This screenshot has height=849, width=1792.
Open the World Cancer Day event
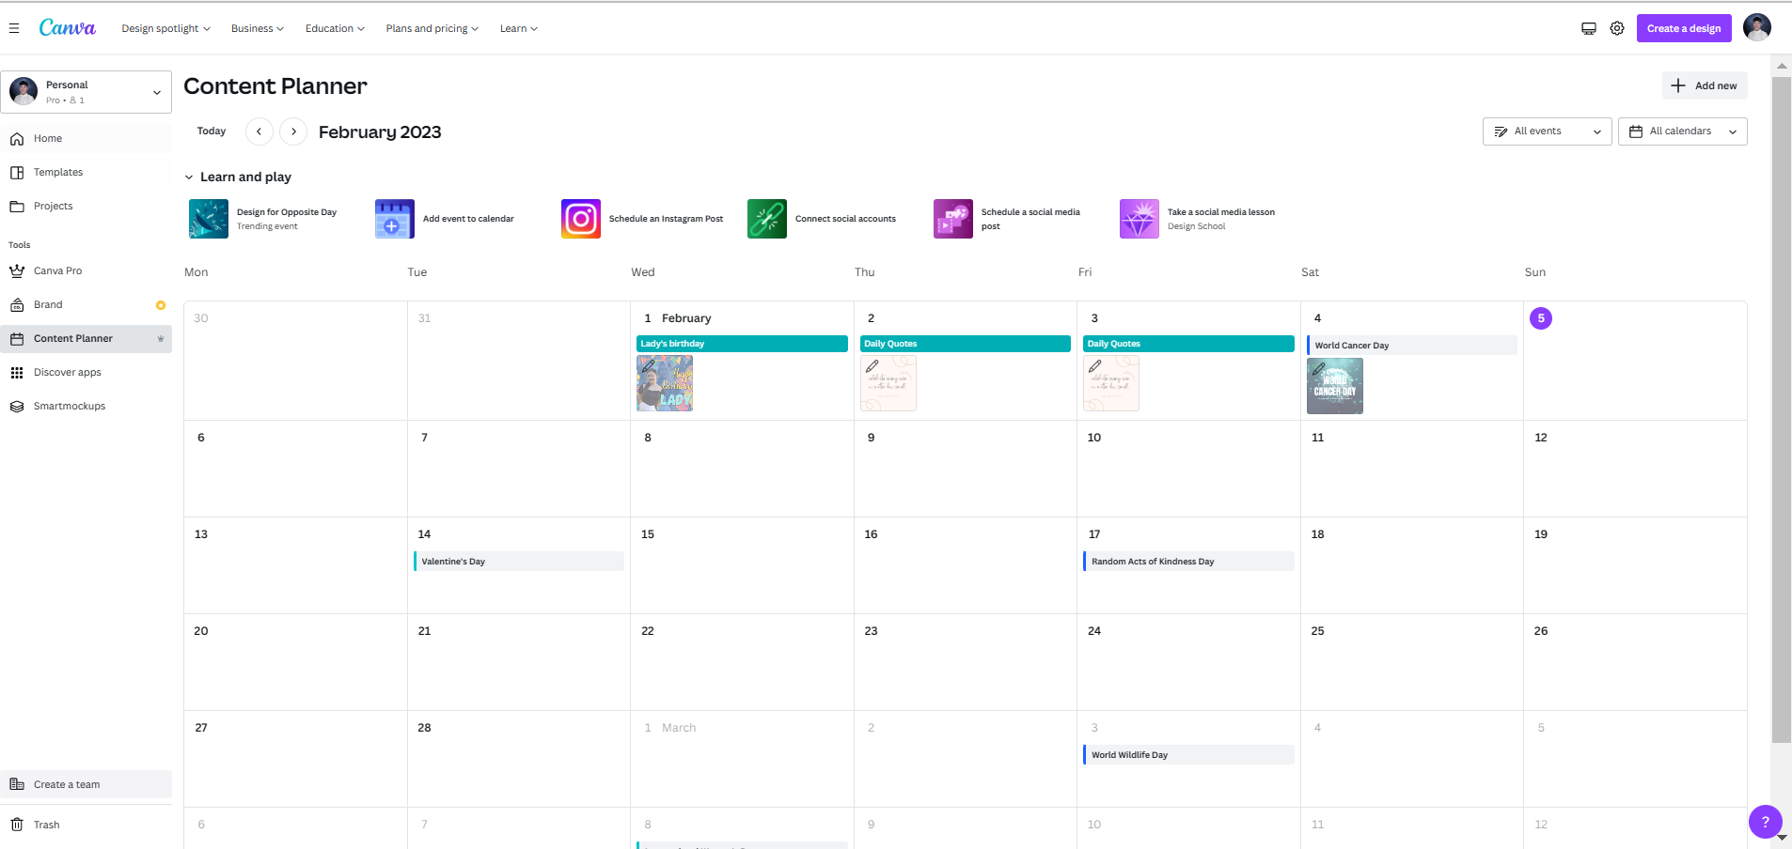(x=1412, y=346)
